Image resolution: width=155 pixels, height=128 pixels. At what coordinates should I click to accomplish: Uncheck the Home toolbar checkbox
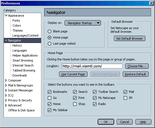(49, 104)
